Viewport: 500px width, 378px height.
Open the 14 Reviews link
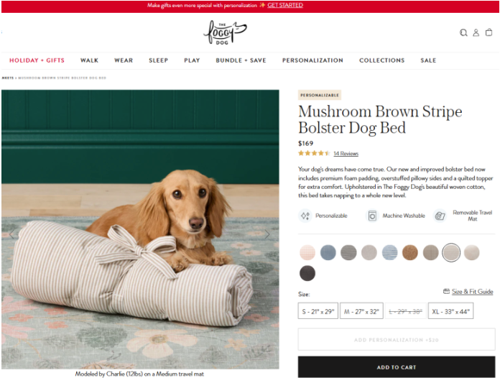click(346, 154)
